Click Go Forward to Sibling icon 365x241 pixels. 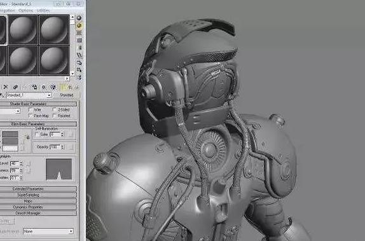76,87
